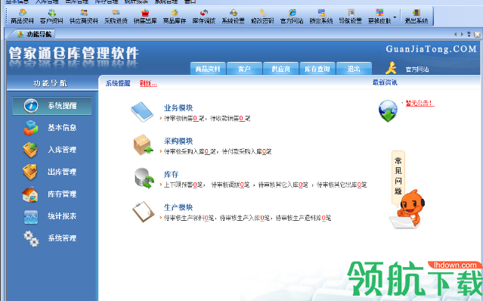The image size is (483, 301).
Task: Click the database refresh icon beside 库存
Action: tap(144, 178)
